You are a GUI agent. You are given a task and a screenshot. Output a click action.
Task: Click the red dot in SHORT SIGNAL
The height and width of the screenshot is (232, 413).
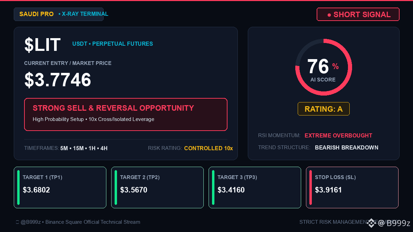coord(329,15)
